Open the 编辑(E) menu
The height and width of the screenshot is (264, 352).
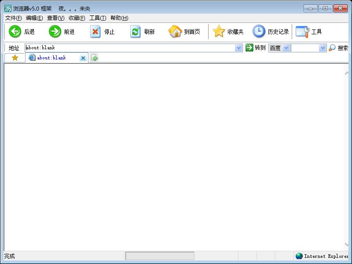(34, 18)
